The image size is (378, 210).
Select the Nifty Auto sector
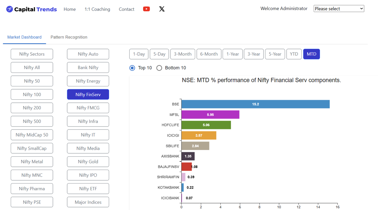tap(88, 54)
